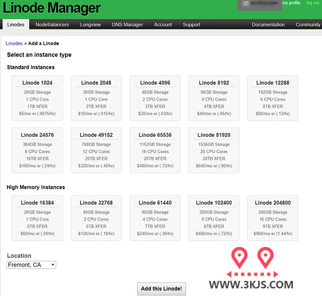Click the $80/mo or (.12/hr) price
This screenshot has height=296, width=322.
click(273, 114)
